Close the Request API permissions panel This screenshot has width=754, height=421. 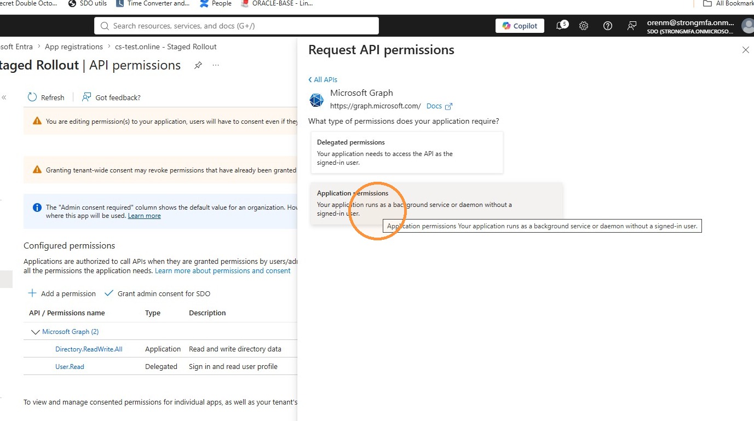tap(745, 50)
